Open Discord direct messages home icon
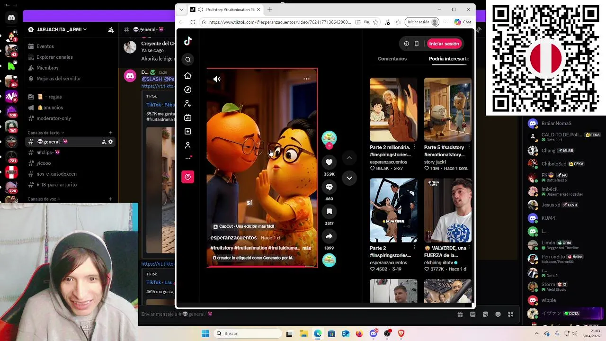The image size is (606, 341). coord(11,18)
